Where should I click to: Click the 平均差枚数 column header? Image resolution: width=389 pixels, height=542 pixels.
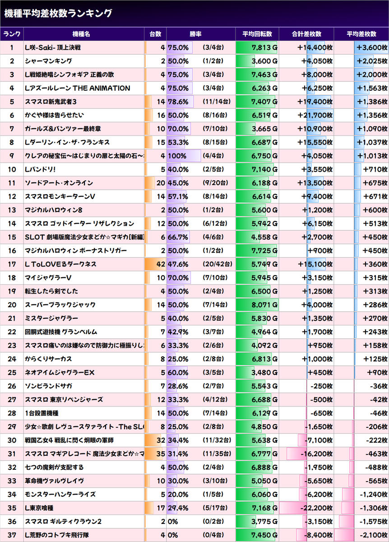click(x=361, y=34)
